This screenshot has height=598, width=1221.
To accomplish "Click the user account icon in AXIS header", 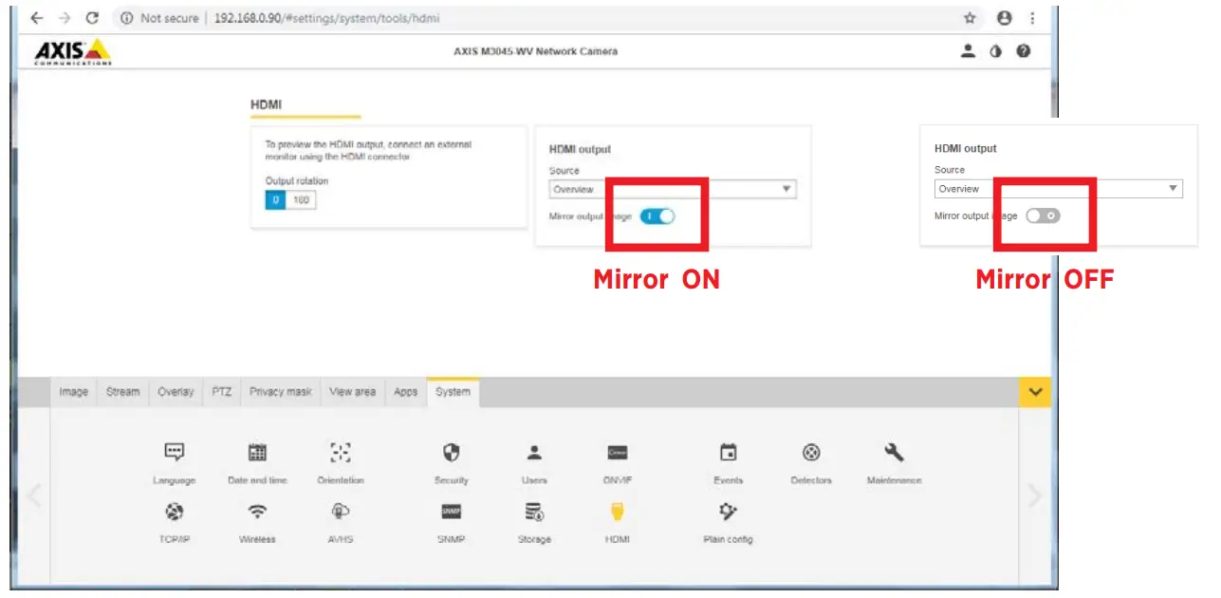I will point(968,51).
